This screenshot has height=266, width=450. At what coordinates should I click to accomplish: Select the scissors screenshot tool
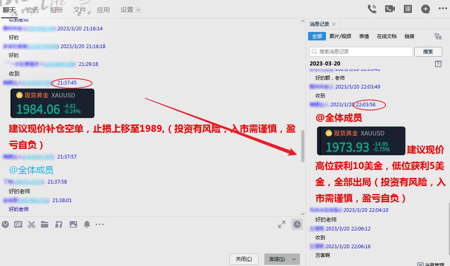[32, 224]
